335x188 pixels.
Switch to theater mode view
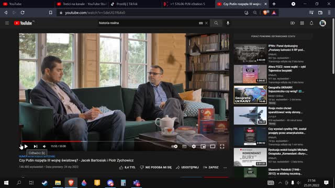click(x=213, y=146)
